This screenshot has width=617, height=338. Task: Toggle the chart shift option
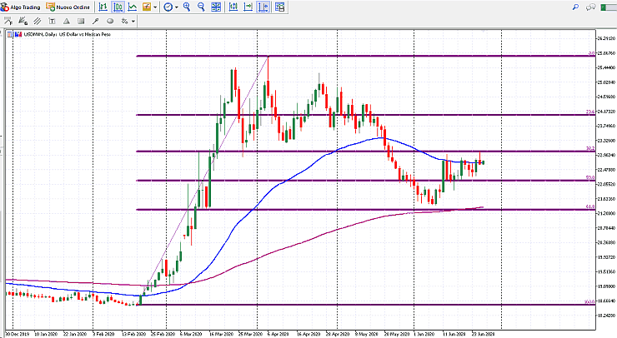coord(263,7)
